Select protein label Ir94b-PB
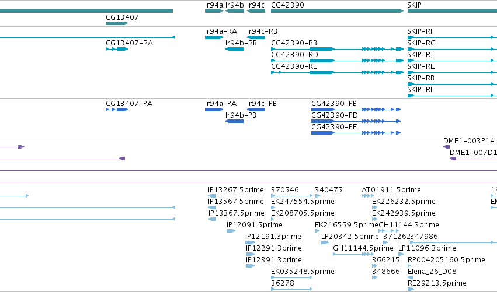This screenshot has height=292, width=497. click(241, 115)
